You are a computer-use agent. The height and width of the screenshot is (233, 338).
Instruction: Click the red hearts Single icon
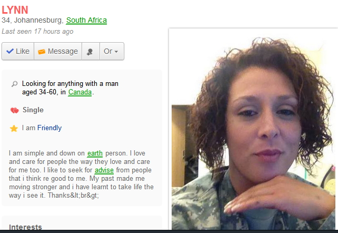click(x=14, y=110)
